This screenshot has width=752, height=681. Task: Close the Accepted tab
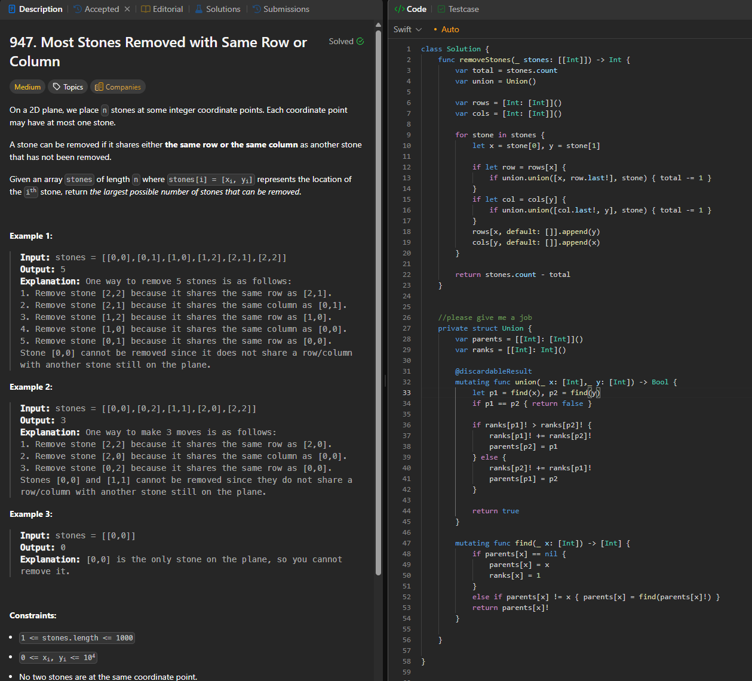pos(127,9)
